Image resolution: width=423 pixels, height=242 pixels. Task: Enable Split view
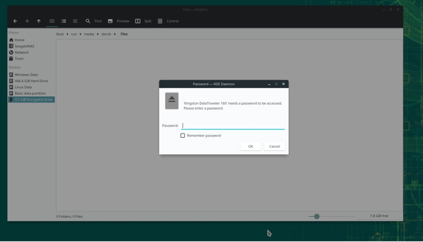(143, 21)
